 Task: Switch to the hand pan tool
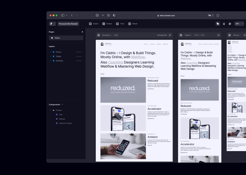tap(224, 24)
